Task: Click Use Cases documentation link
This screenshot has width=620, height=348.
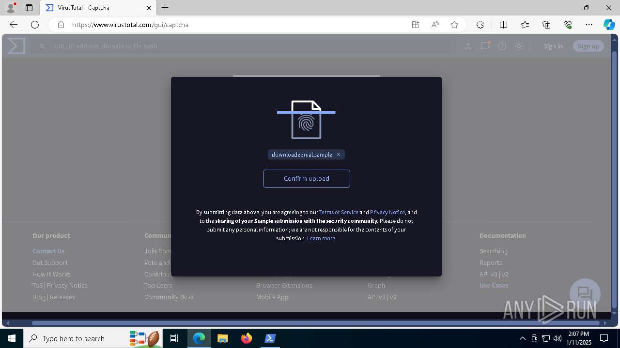Action: pyautogui.click(x=494, y=285)
